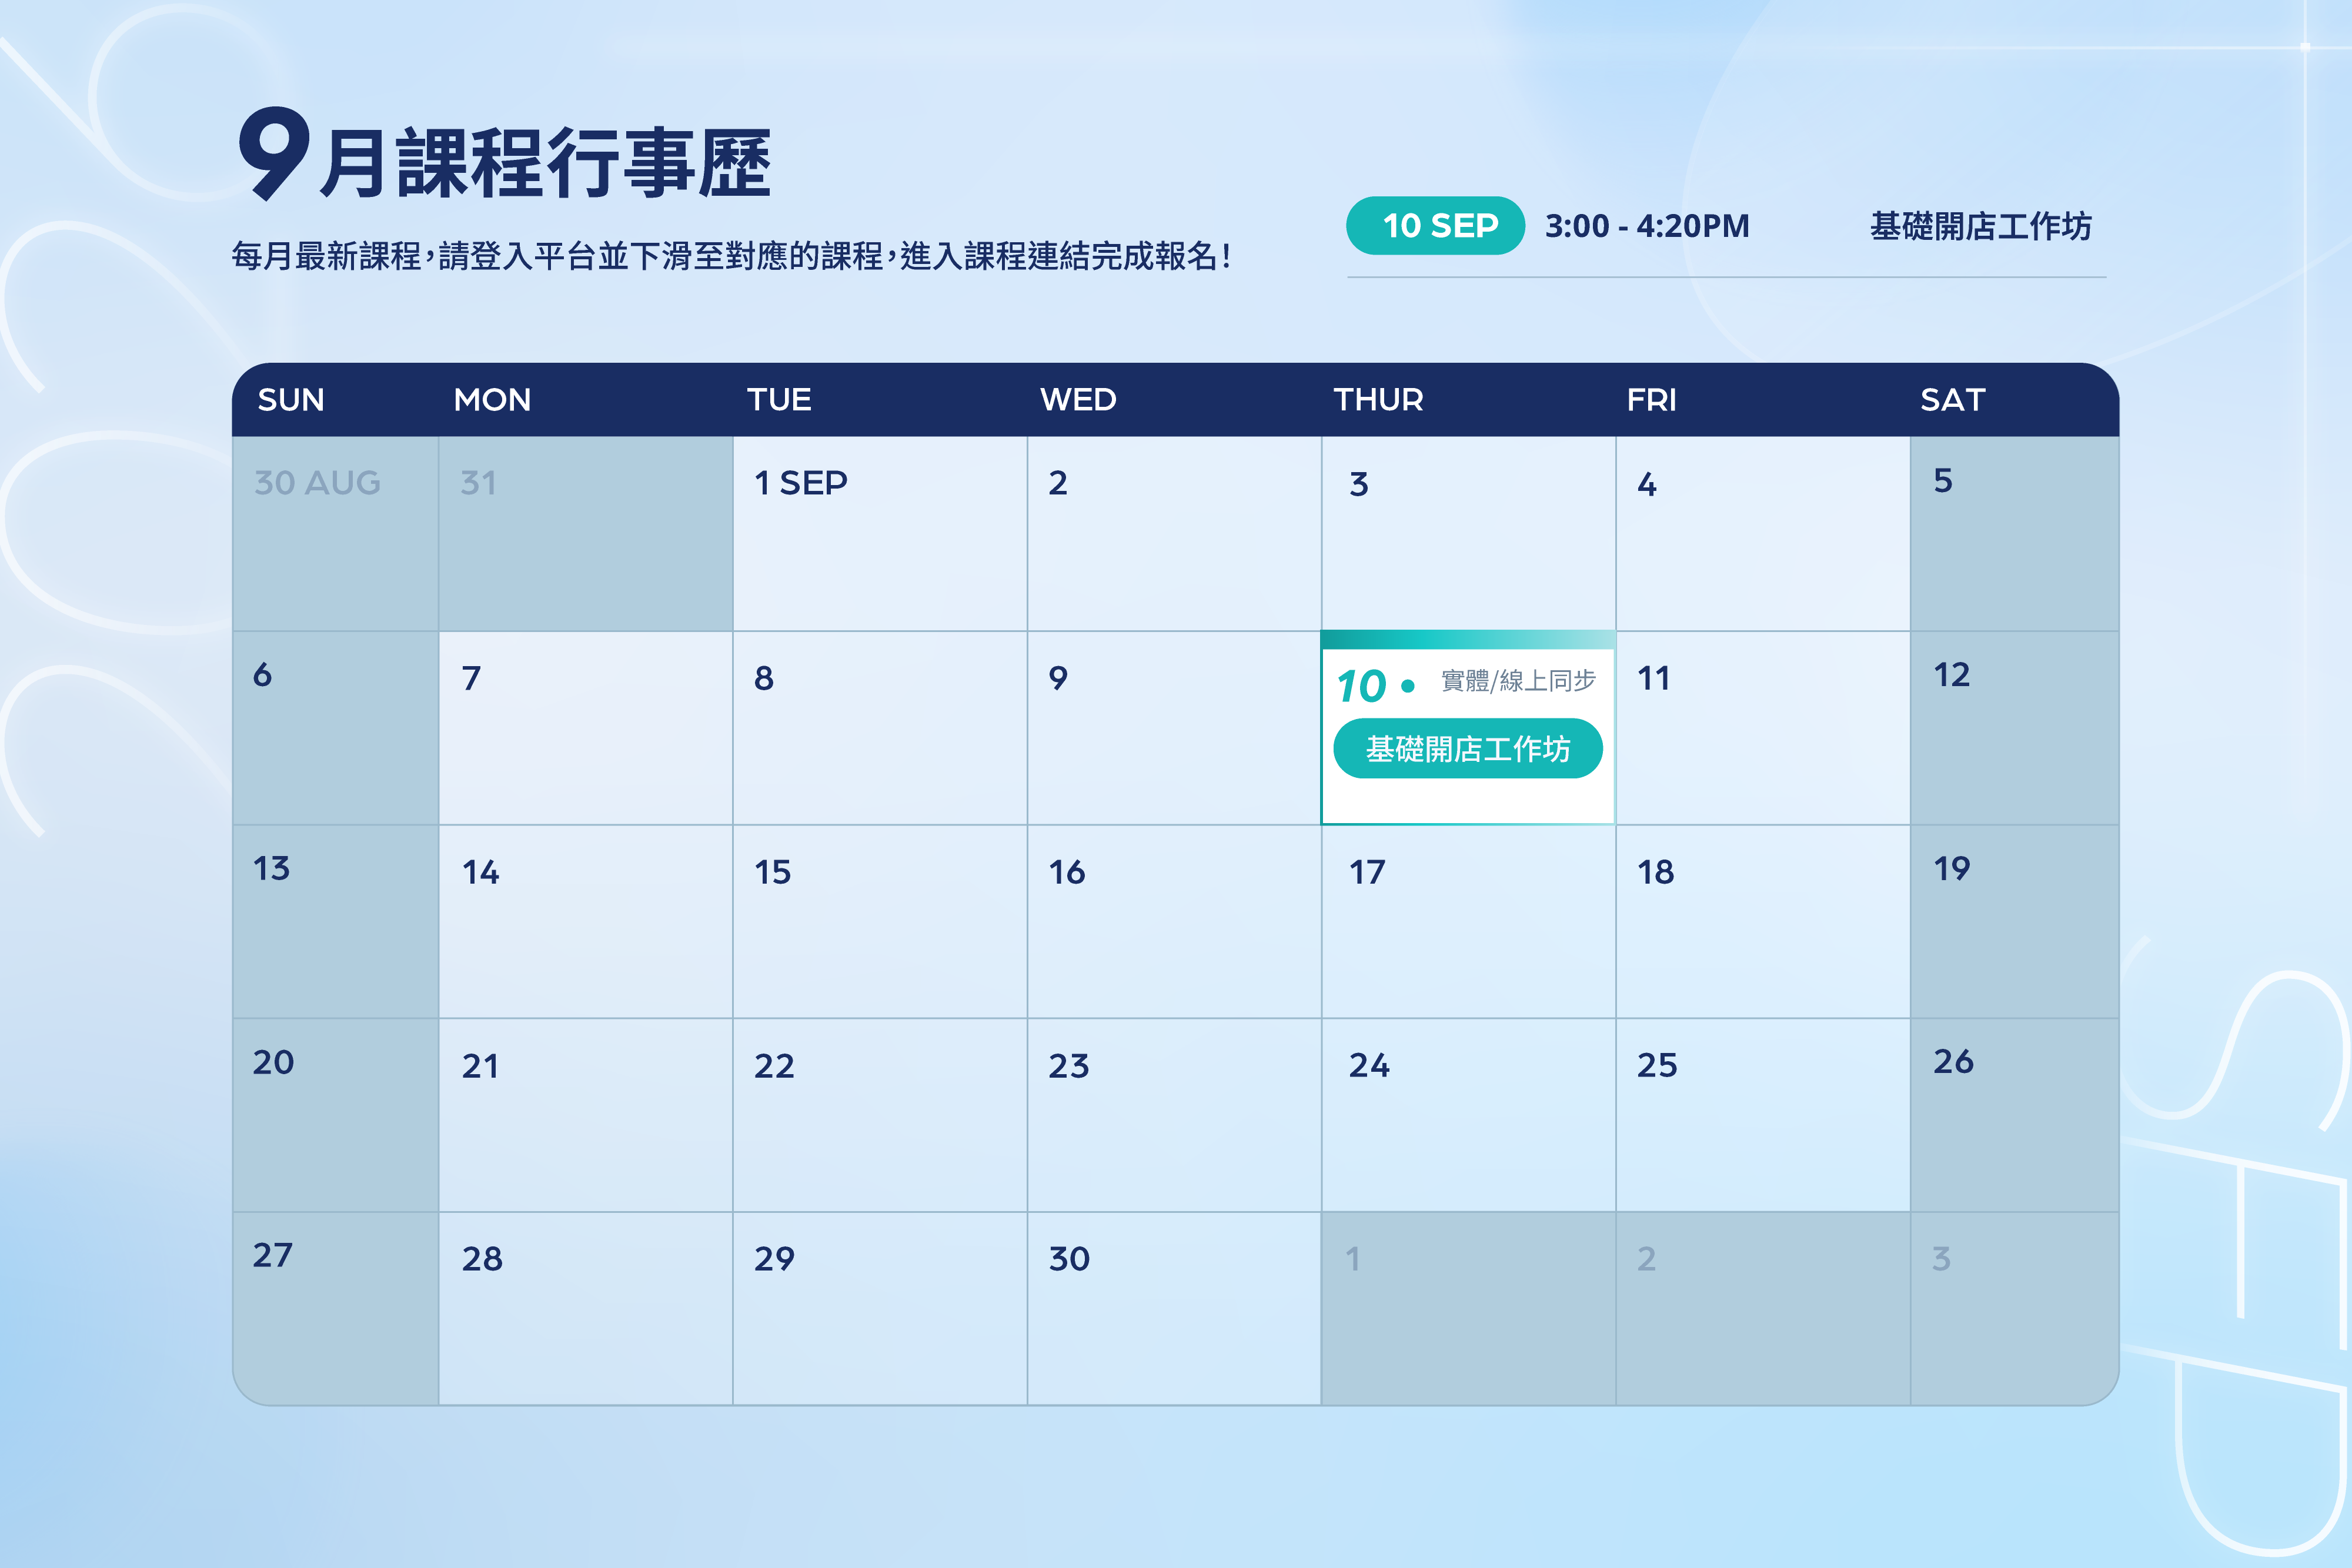
Task: Select Saturday the 26th cell
Action: 2014,1116
